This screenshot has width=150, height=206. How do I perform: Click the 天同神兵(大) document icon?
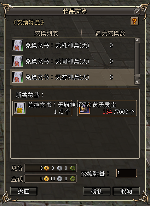click(x=17, y=61)
